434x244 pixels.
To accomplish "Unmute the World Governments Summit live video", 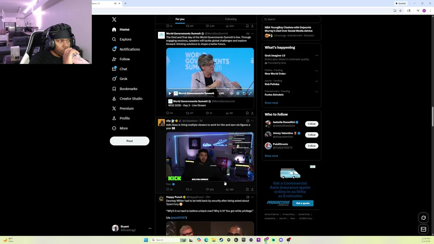I will (232, 93).
